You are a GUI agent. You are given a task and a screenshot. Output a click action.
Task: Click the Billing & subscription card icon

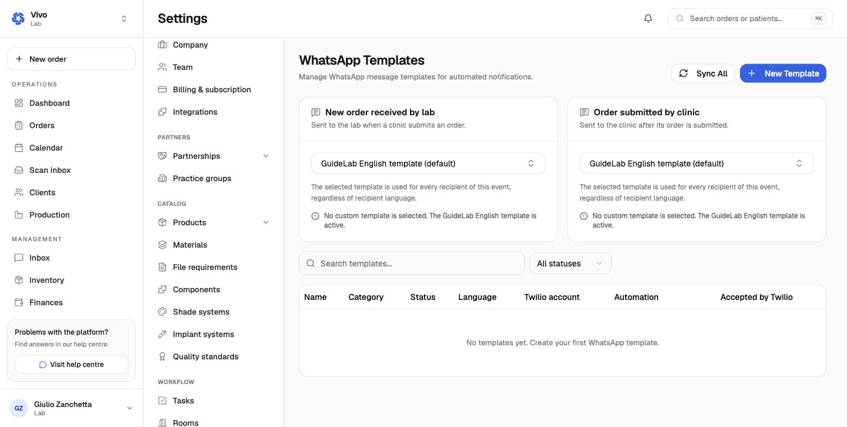tap(162, 89)
